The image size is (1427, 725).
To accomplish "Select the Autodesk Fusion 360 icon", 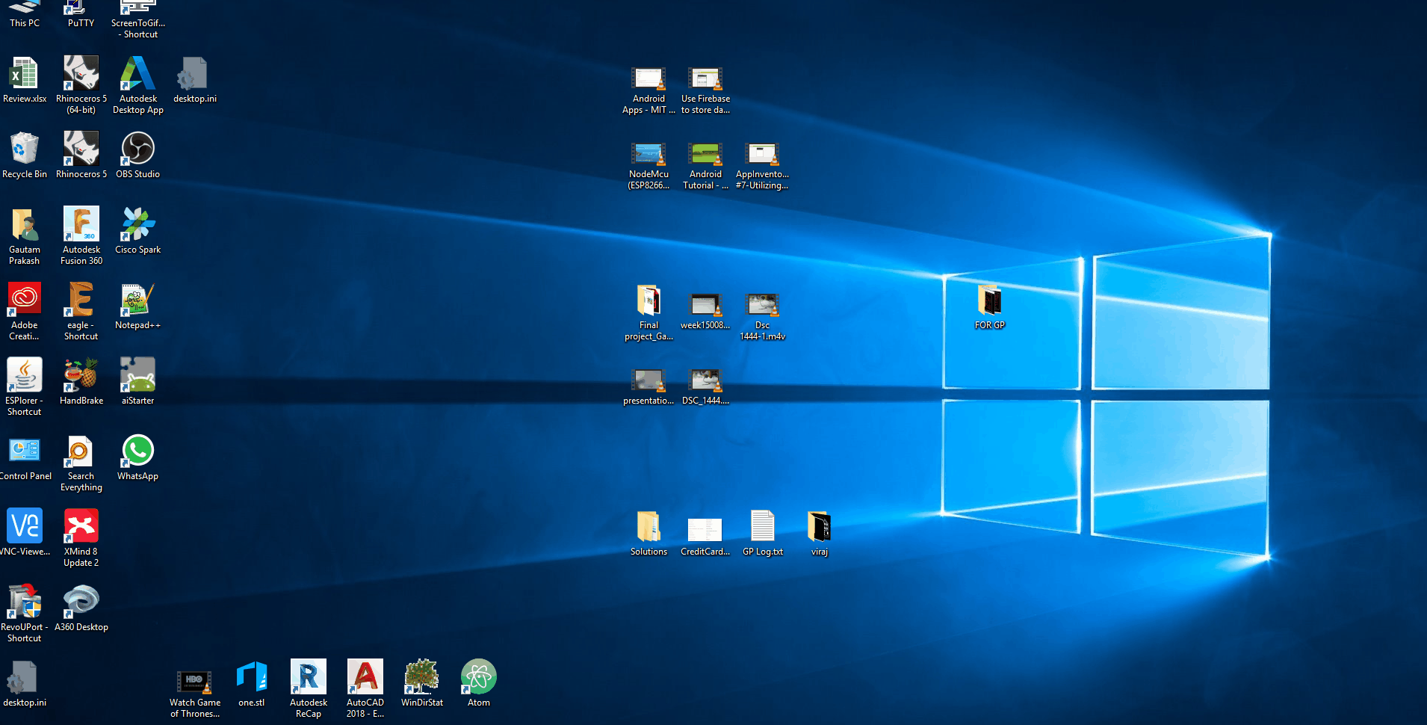I will click(x=81, y=236).
